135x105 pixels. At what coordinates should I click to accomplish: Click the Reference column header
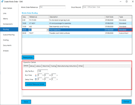39,17
